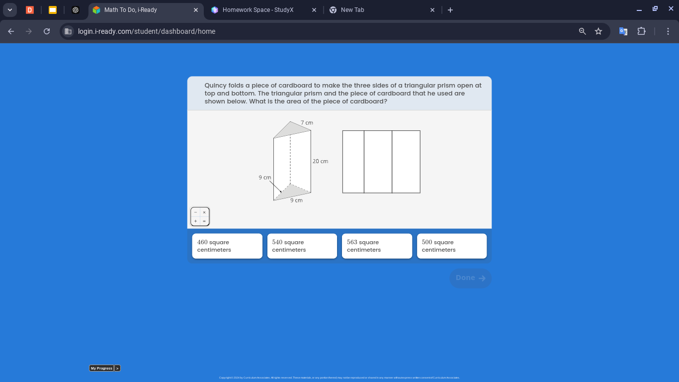Expand the arrow next to My Progress
This screenshot has height=382, width=679.
[117, 368]
